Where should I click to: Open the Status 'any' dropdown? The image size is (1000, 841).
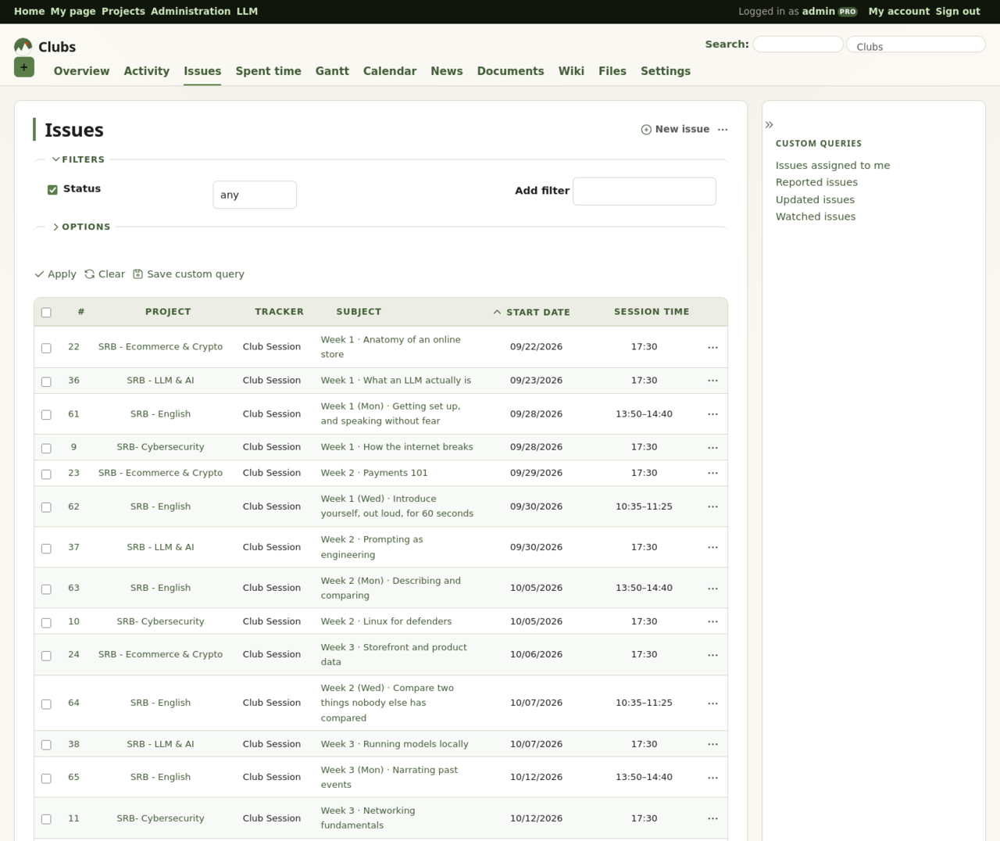click(255, 195)
